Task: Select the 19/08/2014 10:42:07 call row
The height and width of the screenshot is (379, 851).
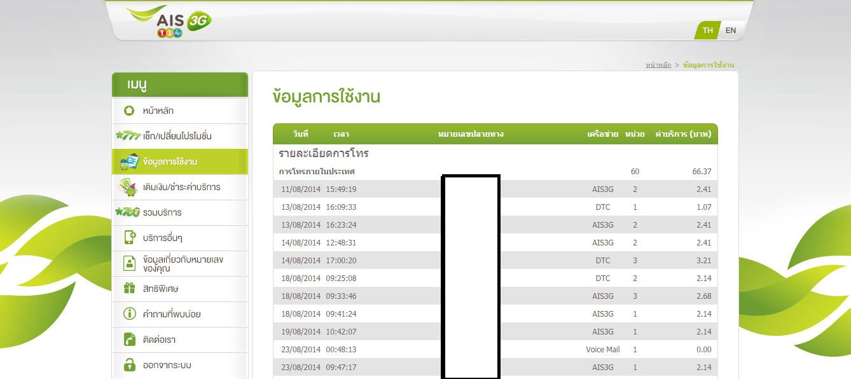Action: pos(495,332)
